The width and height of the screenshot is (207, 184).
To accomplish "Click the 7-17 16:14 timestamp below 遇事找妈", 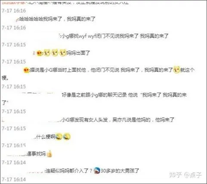I will tap(14, 163).
